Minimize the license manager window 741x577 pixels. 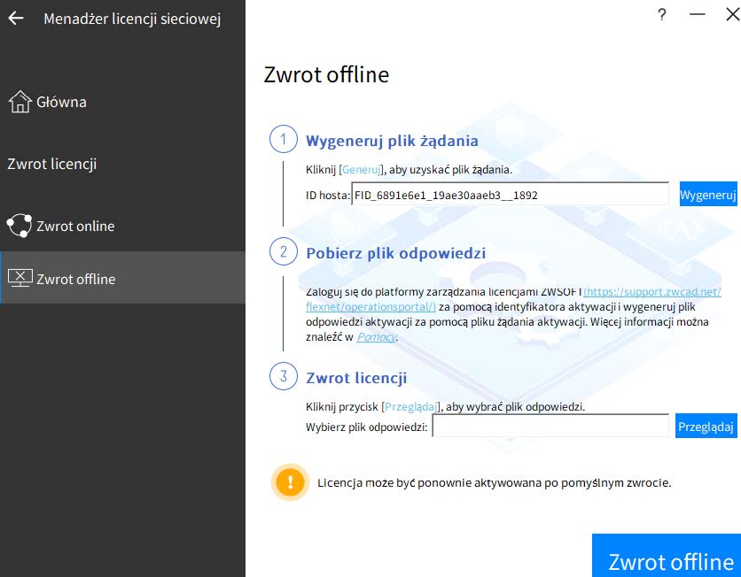point(697,15)
